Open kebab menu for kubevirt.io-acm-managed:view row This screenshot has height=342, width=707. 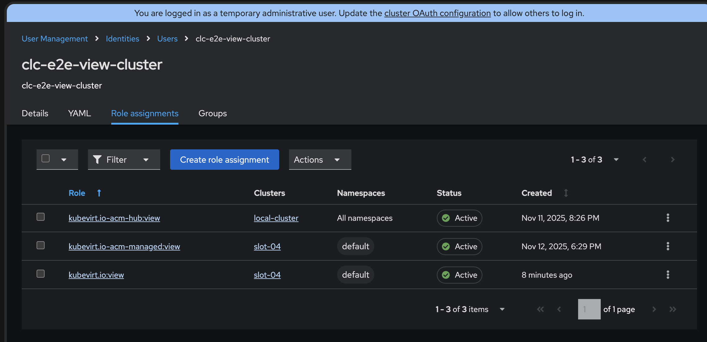pyautogui.click(x=668, y=246)
